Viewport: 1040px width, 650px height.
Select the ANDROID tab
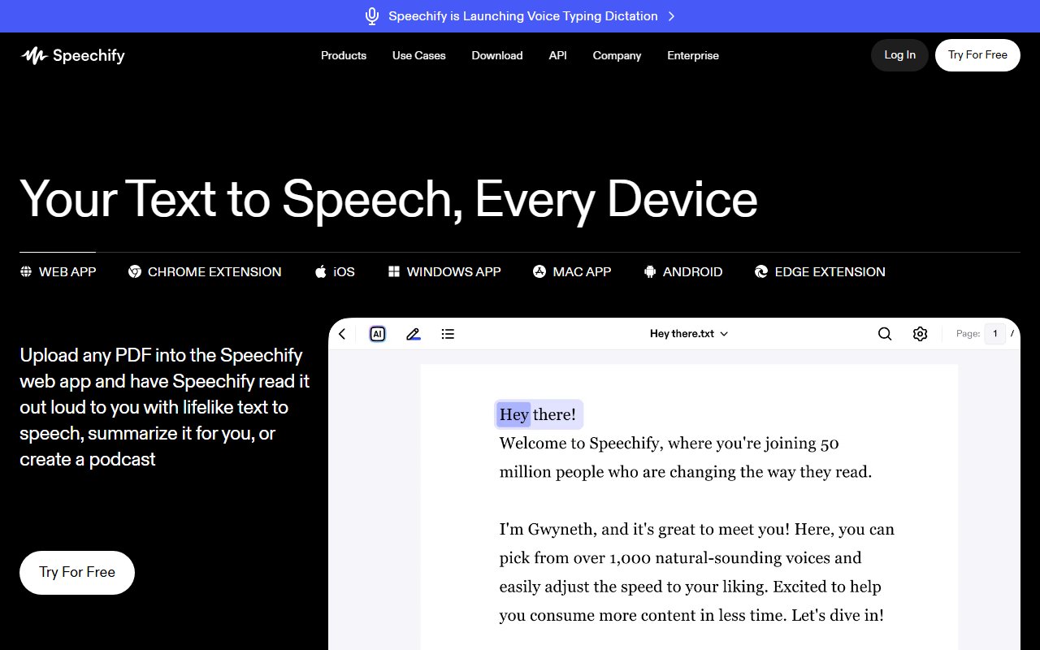pos(683,271)
